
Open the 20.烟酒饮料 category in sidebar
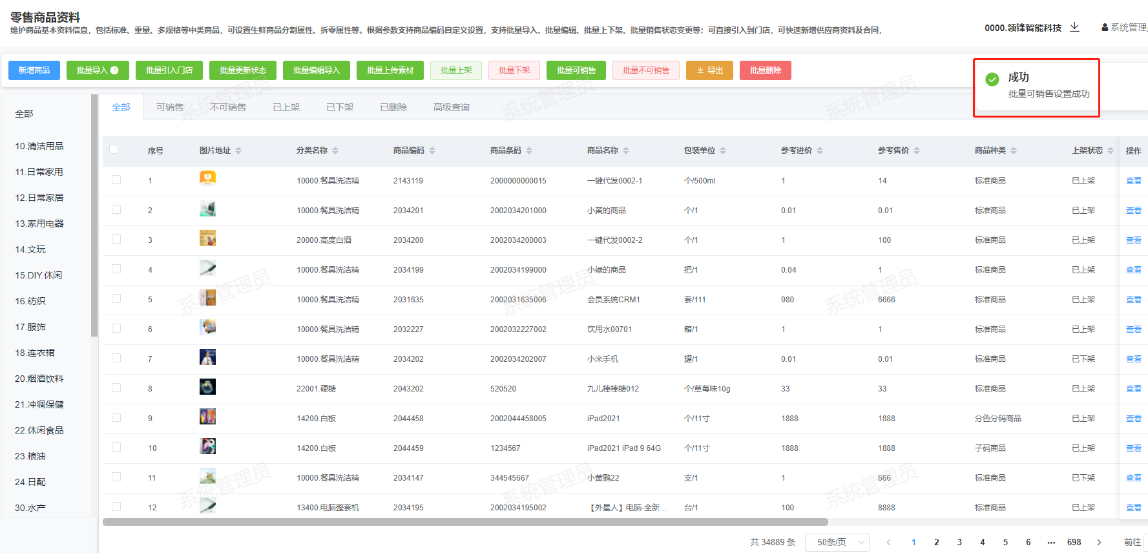coord(39,379)
